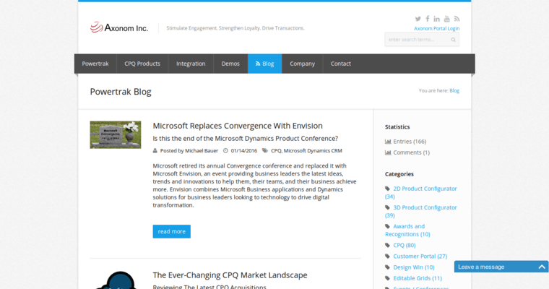Click the tag icon beside CPQ (80)
The width and height of the screenshot is (549, 289).
(388, 245)
